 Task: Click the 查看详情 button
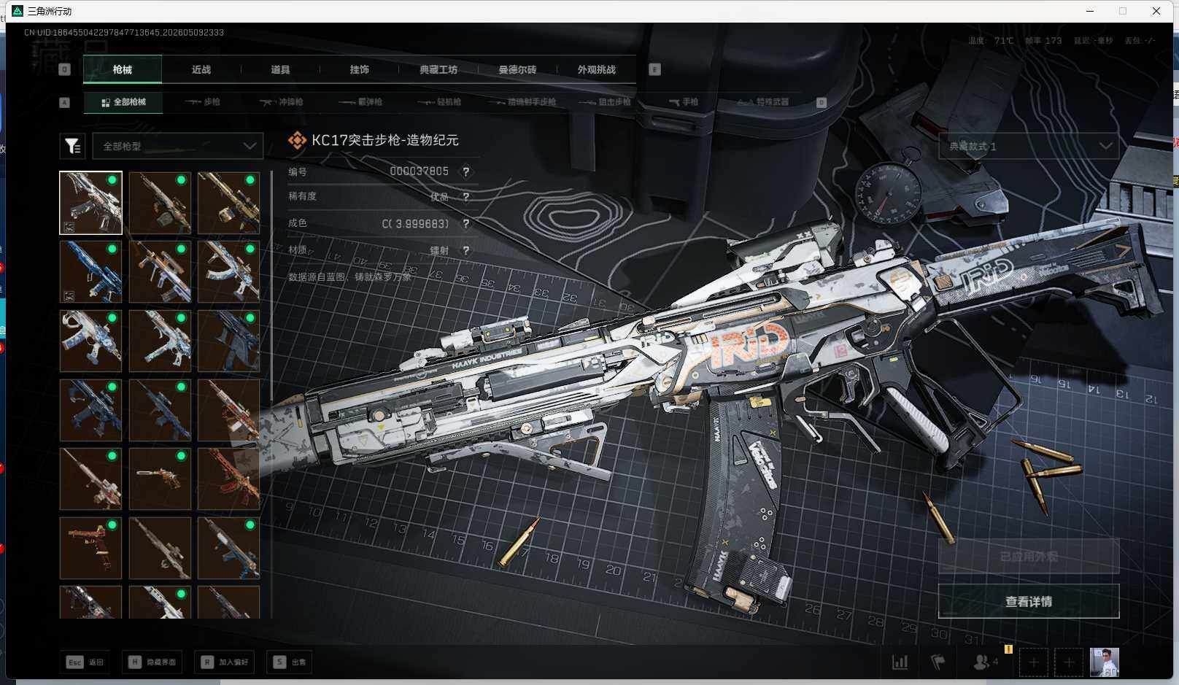pos(1029,601)
